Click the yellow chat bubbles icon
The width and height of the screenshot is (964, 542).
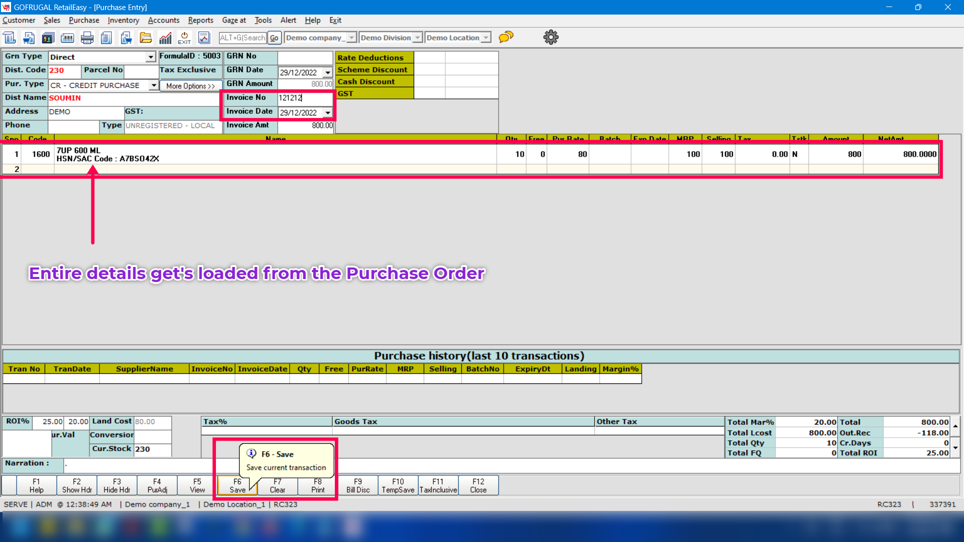click(506, 37)
